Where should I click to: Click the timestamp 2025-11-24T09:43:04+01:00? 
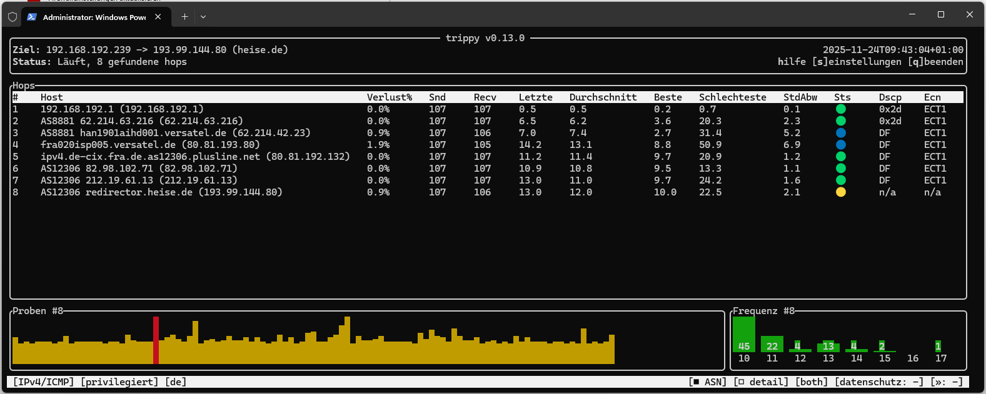pos(893,49)
